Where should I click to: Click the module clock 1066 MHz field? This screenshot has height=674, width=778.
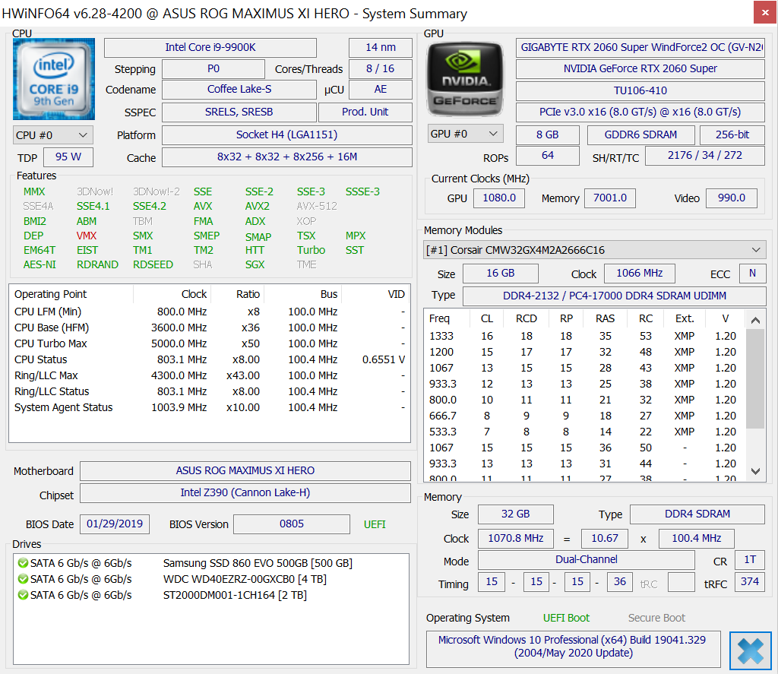click(640, 274)
